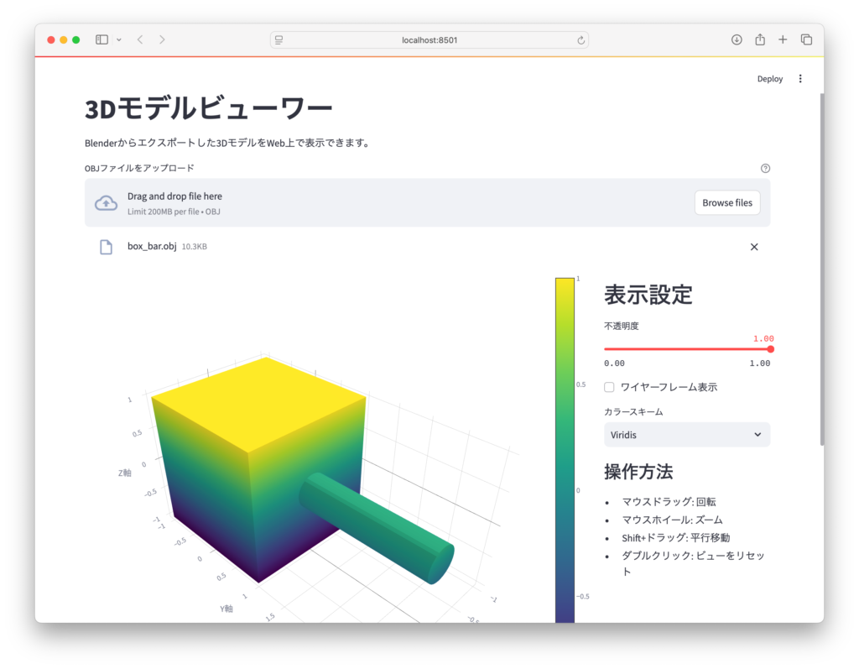
Task: Open the Safari share icon
Action: coord(760,39)
